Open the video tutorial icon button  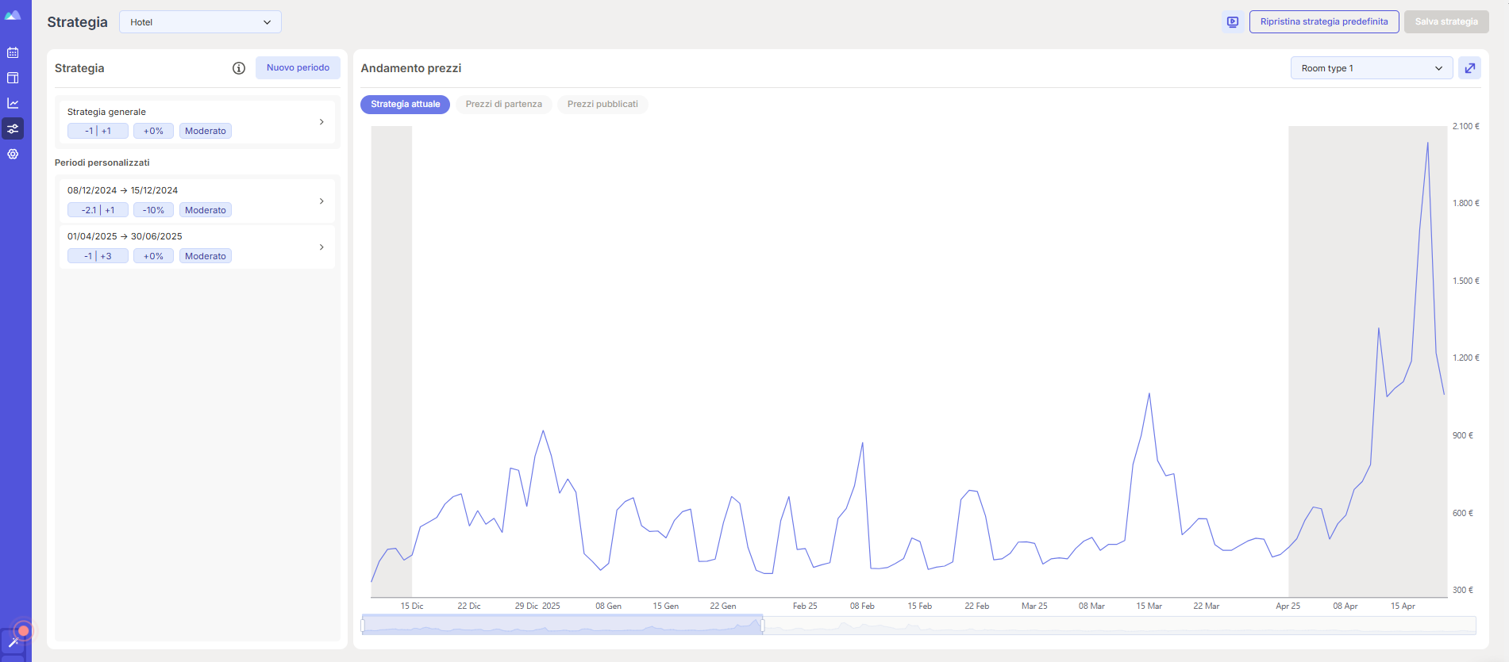[1233, 22]
